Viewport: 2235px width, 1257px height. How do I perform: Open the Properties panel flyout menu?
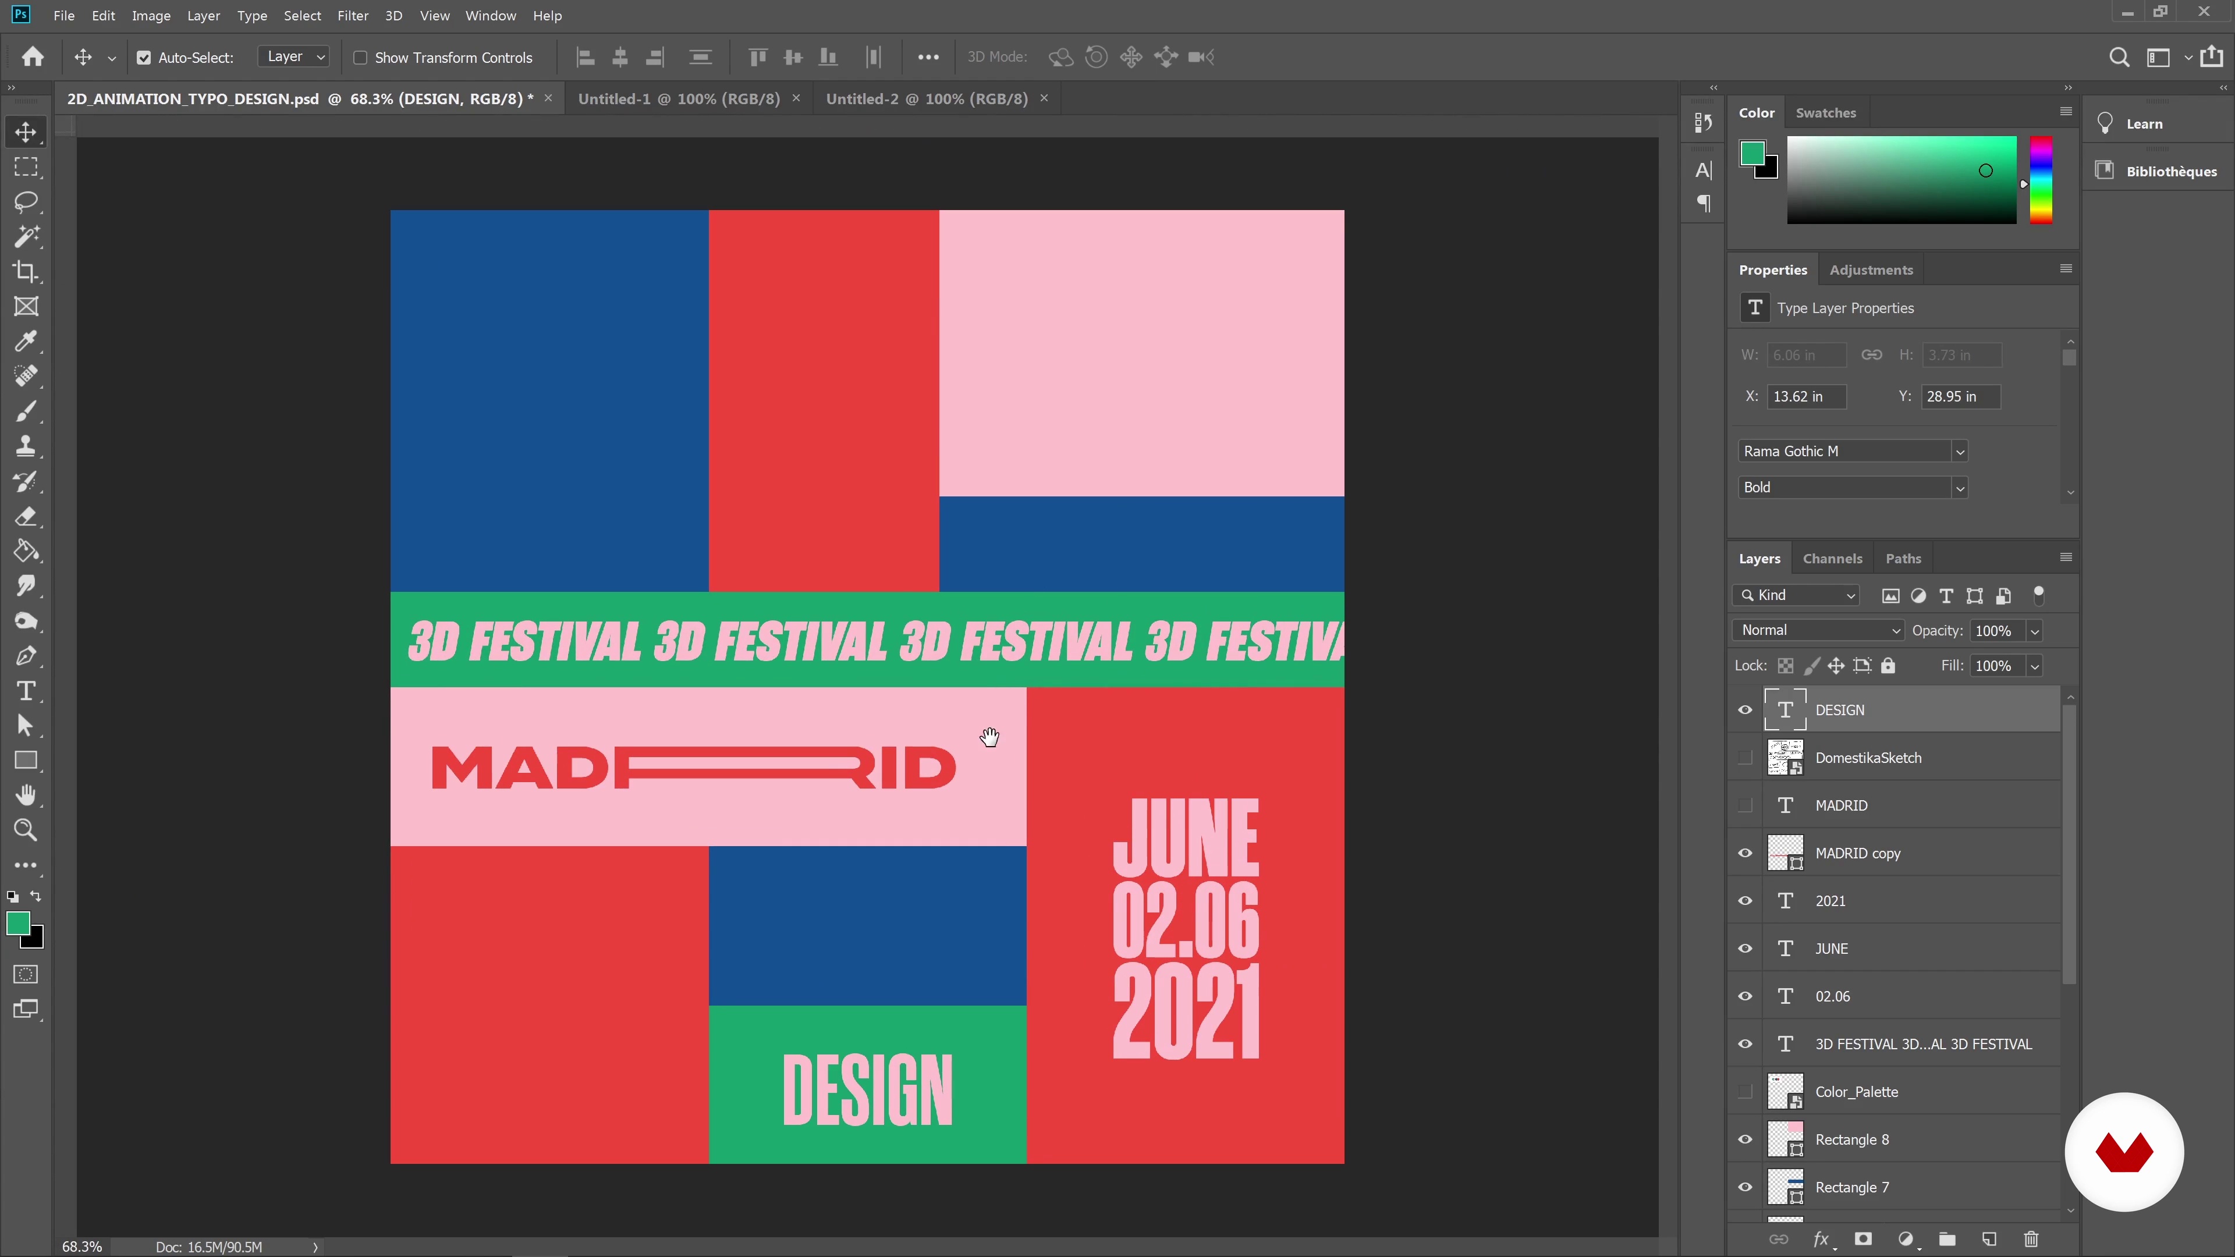(2066, 268)
